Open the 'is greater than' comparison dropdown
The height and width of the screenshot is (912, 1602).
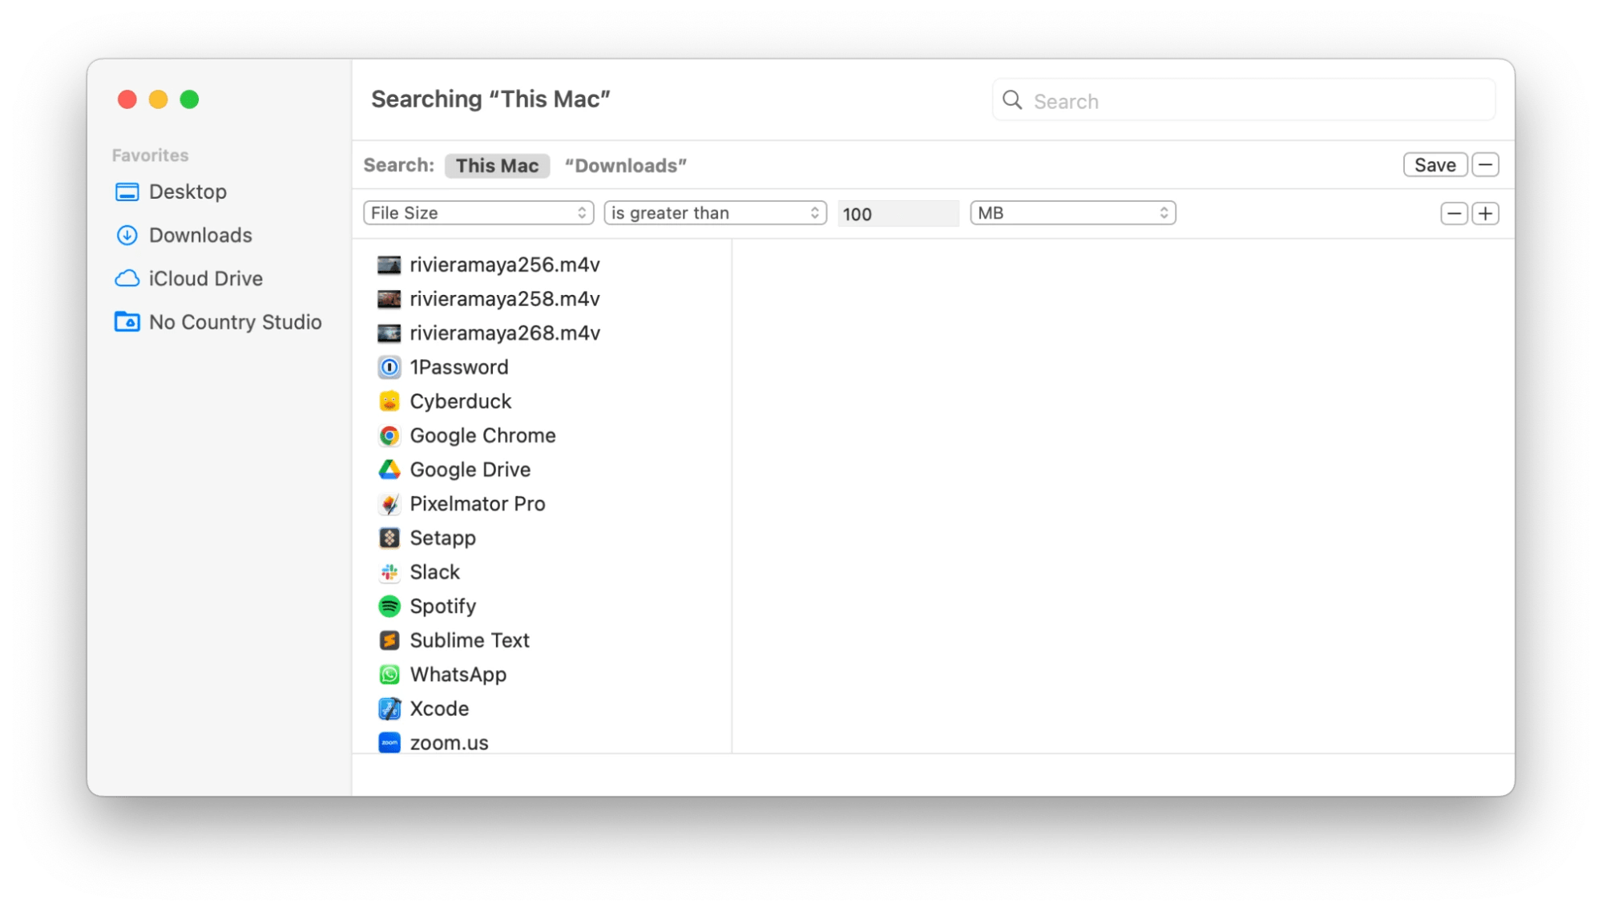point(715,212)
